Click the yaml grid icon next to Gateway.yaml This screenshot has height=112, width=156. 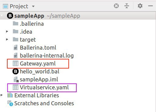point(16,63)
